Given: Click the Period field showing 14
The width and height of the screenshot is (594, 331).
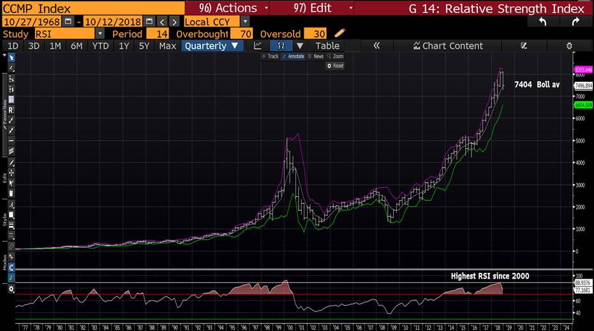Looking at the screenshot, I should [x=158, y=33].
